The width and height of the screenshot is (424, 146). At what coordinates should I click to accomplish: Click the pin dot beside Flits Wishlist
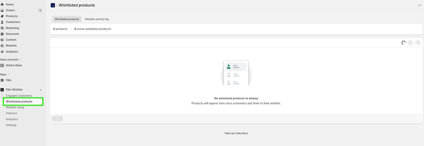click(x=41, y=90)
